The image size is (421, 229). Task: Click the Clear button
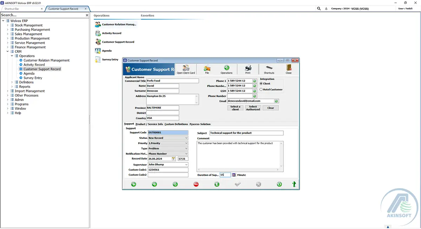click(x=270, y=108)
